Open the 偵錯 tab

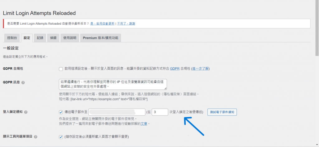pos(53,38)
